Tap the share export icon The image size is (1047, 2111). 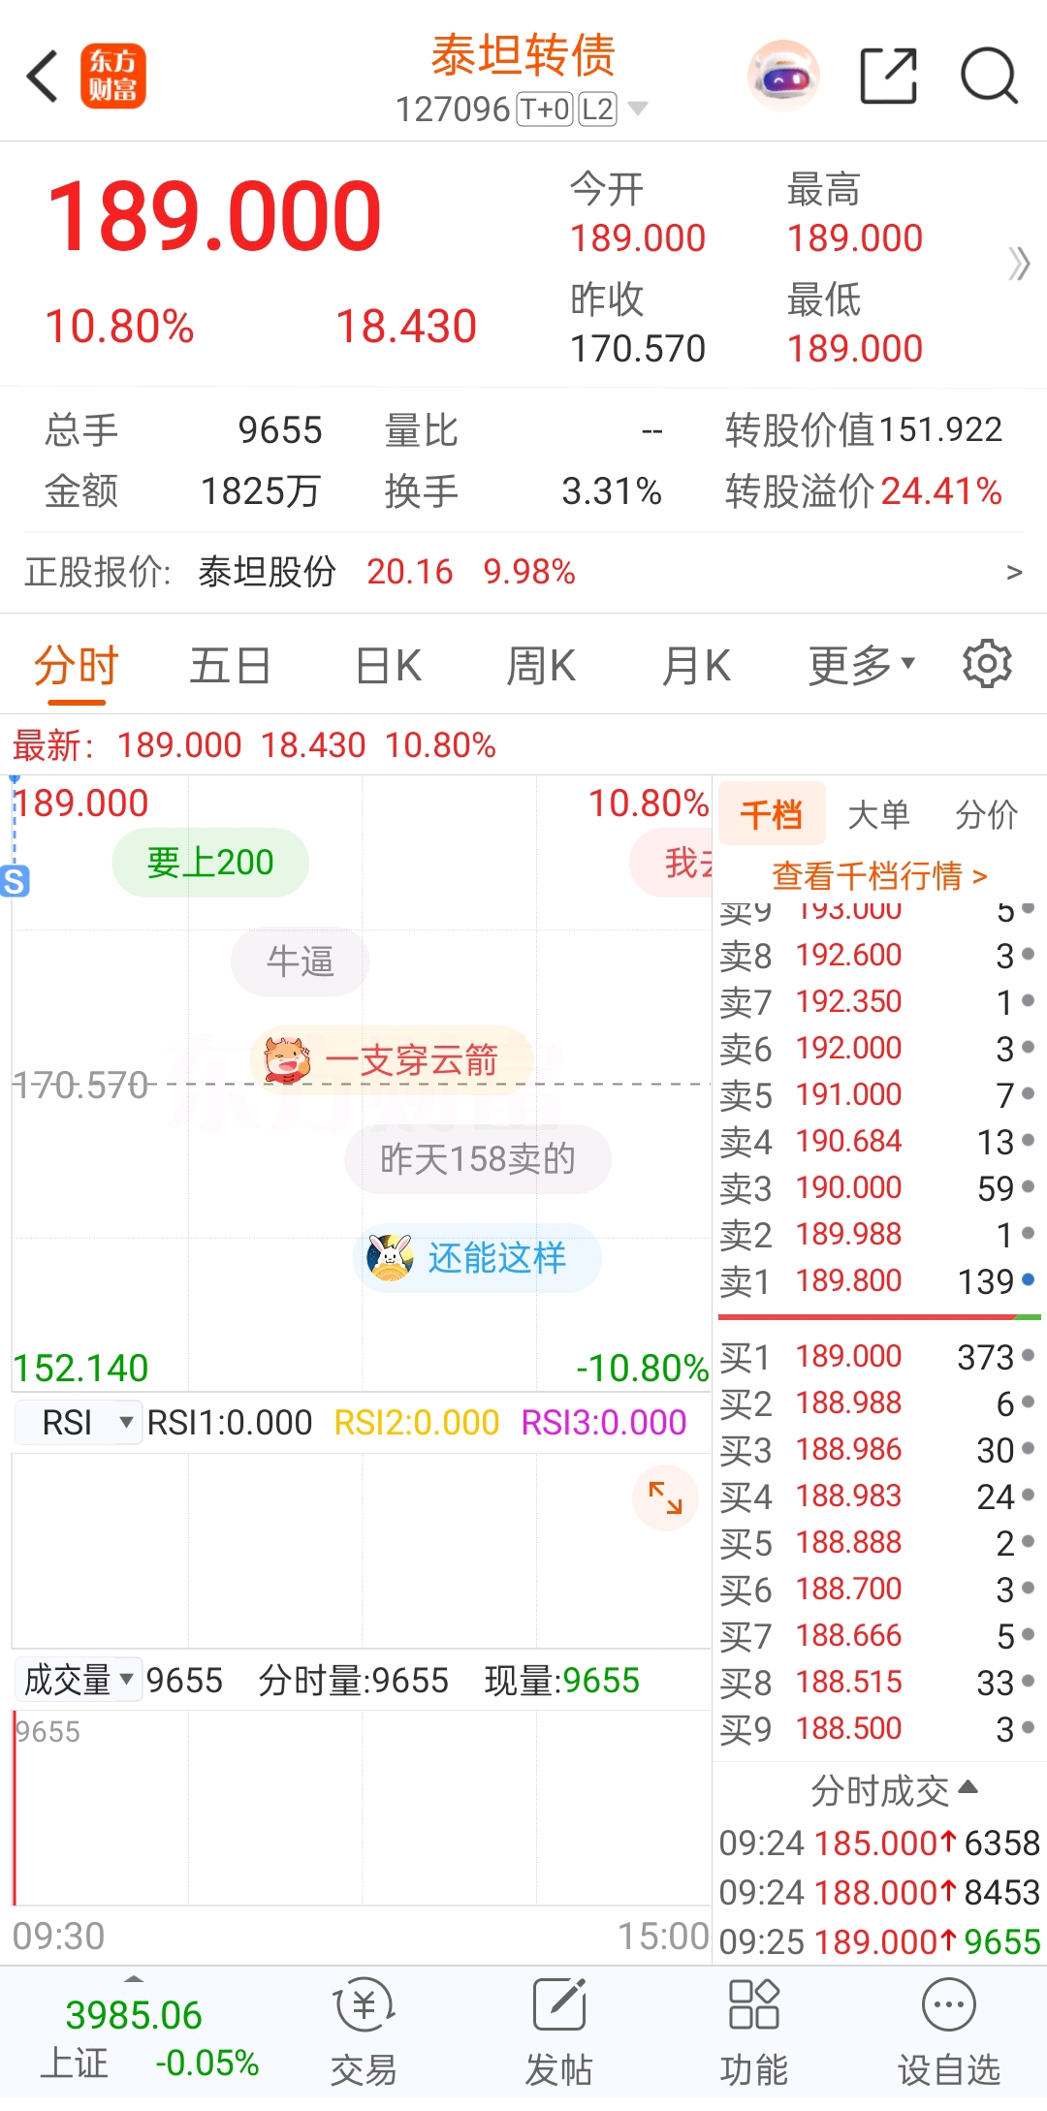click(x=889, y=76)
